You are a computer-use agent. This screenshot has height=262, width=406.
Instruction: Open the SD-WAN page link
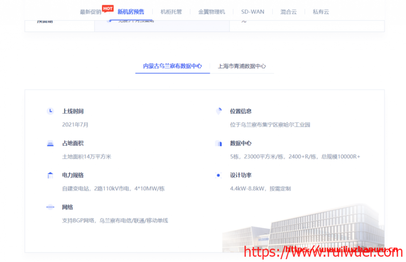[253, 12]
